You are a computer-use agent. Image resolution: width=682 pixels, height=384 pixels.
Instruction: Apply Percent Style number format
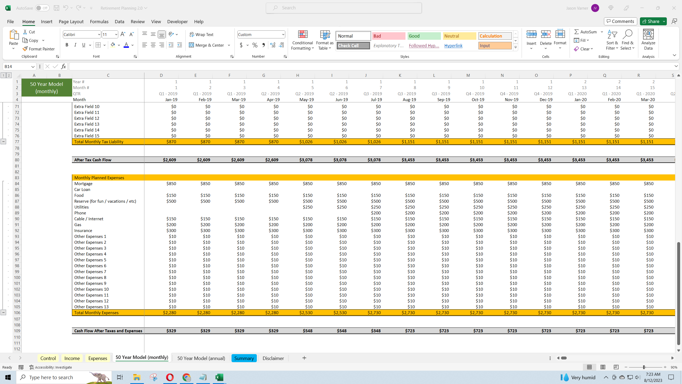tap(255, 45)
